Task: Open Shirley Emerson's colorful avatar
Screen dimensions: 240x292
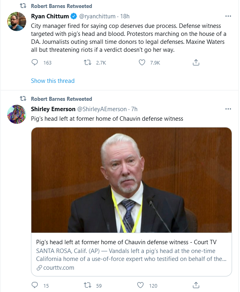Action: [x=17, y=114]
